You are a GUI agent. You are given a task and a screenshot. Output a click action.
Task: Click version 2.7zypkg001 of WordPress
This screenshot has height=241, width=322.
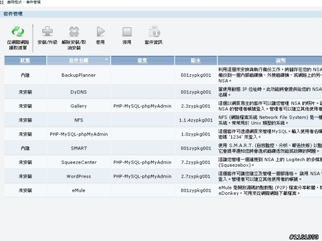click(196, 176)
